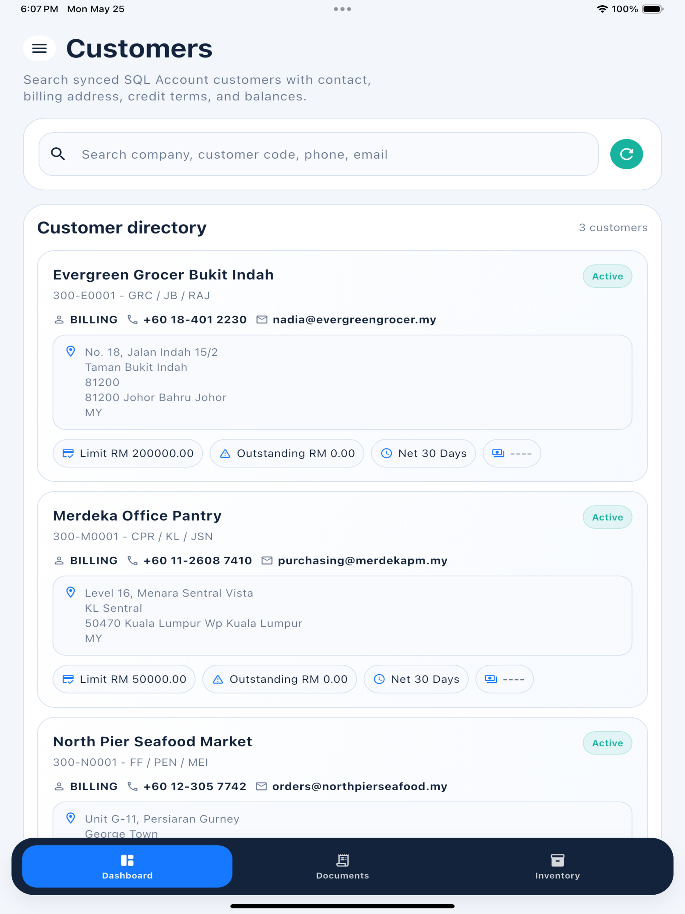
Task: Tap the three-dot multitasking indicator
Action: click(x=342, y=9)
